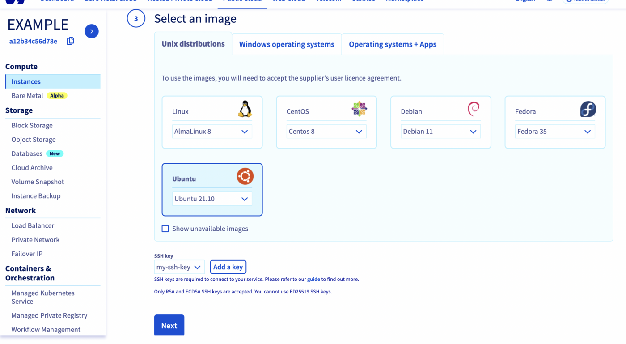Open the SSH keys guide link

pos(313,279)
